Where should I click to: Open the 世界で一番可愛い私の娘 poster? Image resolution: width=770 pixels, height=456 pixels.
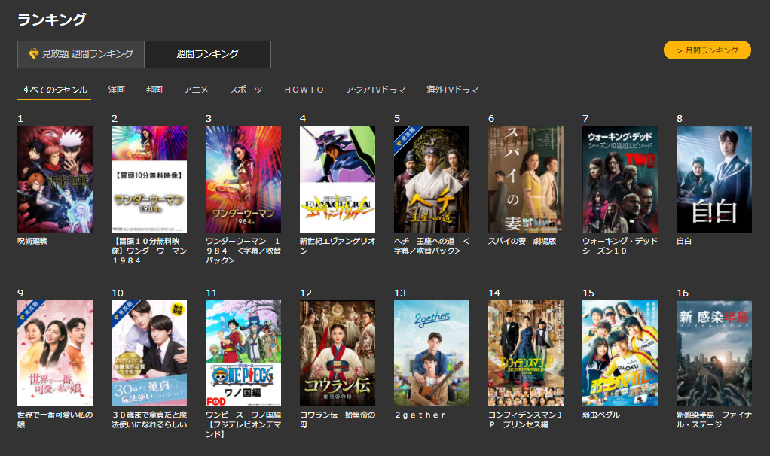point(55,353)
